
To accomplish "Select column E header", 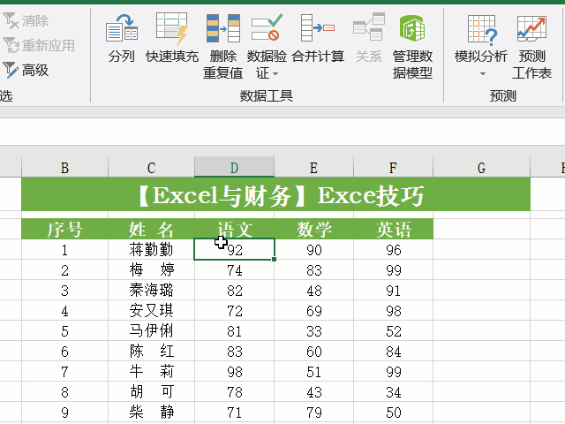I will tap(314, 168).
